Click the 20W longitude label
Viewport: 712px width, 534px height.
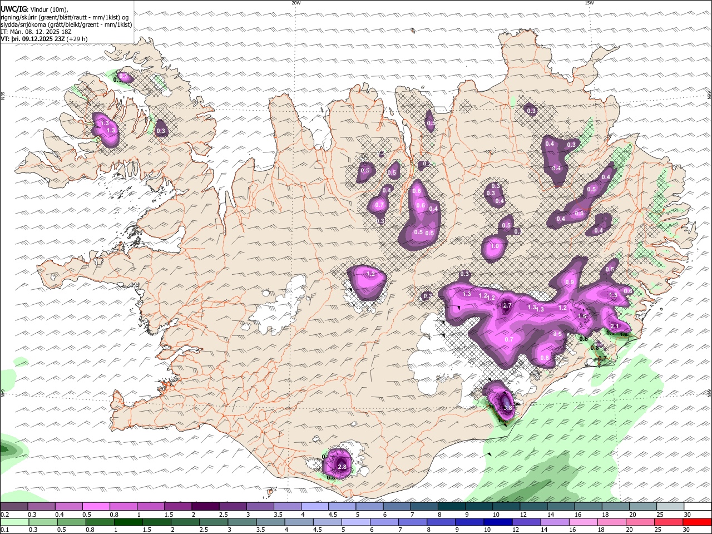click(x=296, y=3)
